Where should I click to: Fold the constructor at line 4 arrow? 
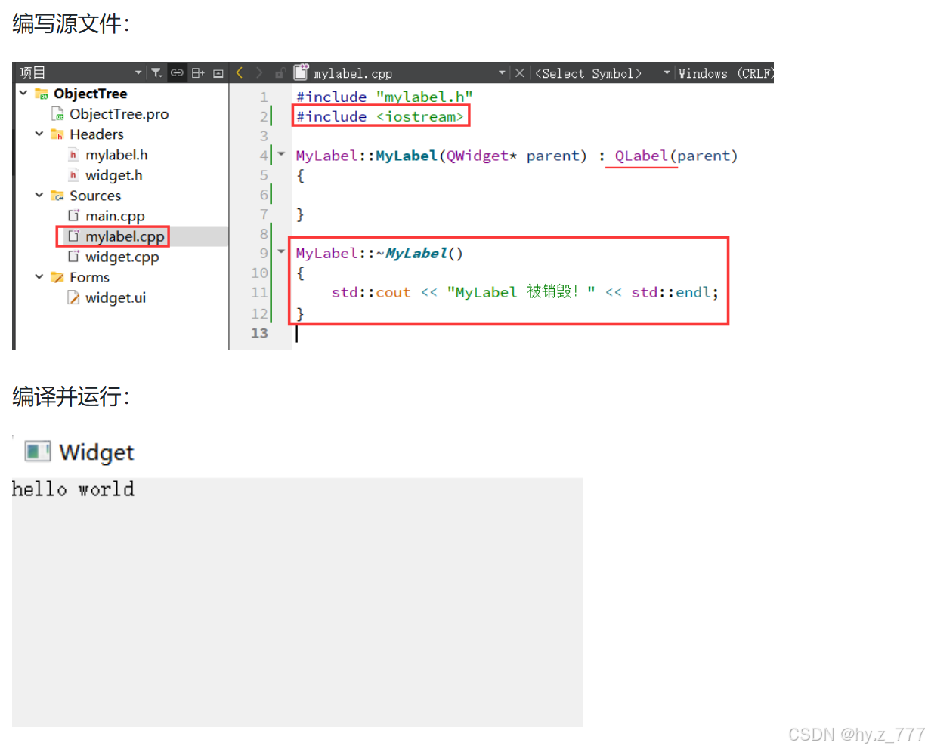(281, 154)
